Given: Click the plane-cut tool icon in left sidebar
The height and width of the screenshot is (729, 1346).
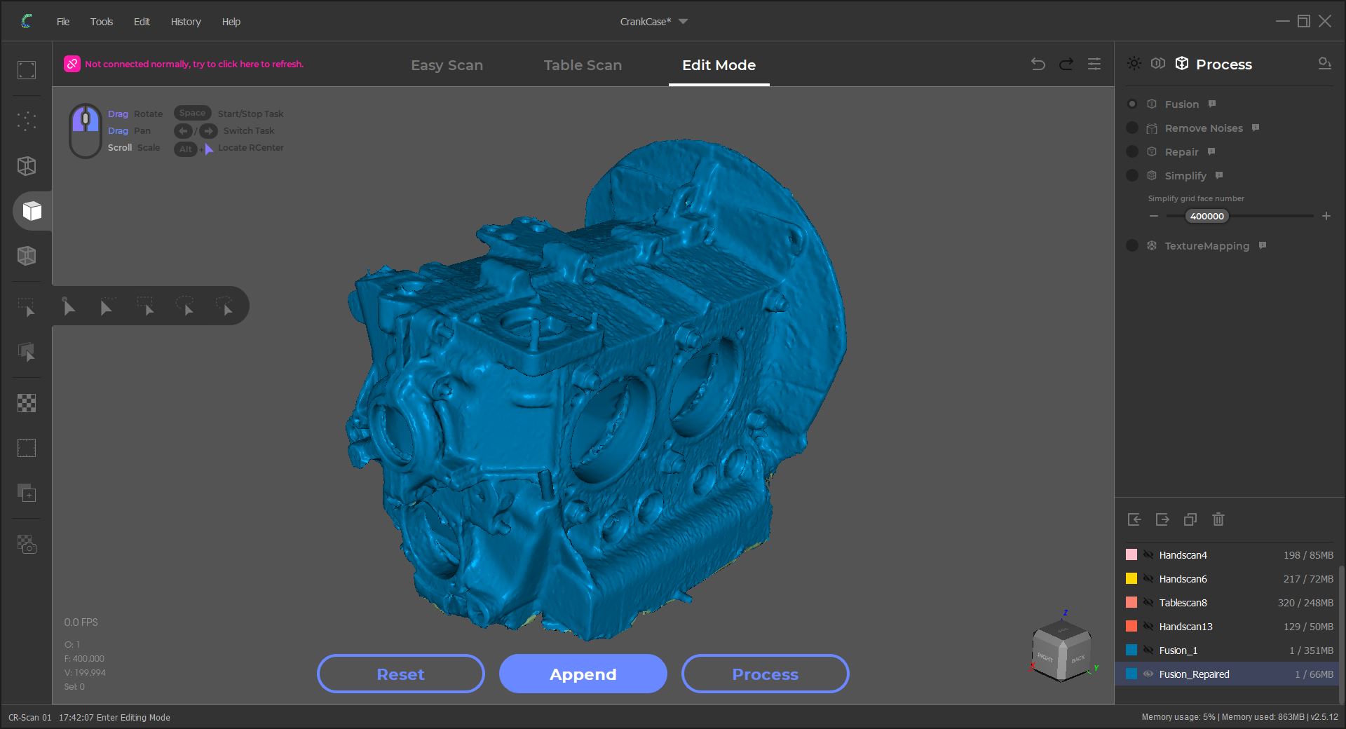Looking at the screenshot, I should tap(27, 352).
